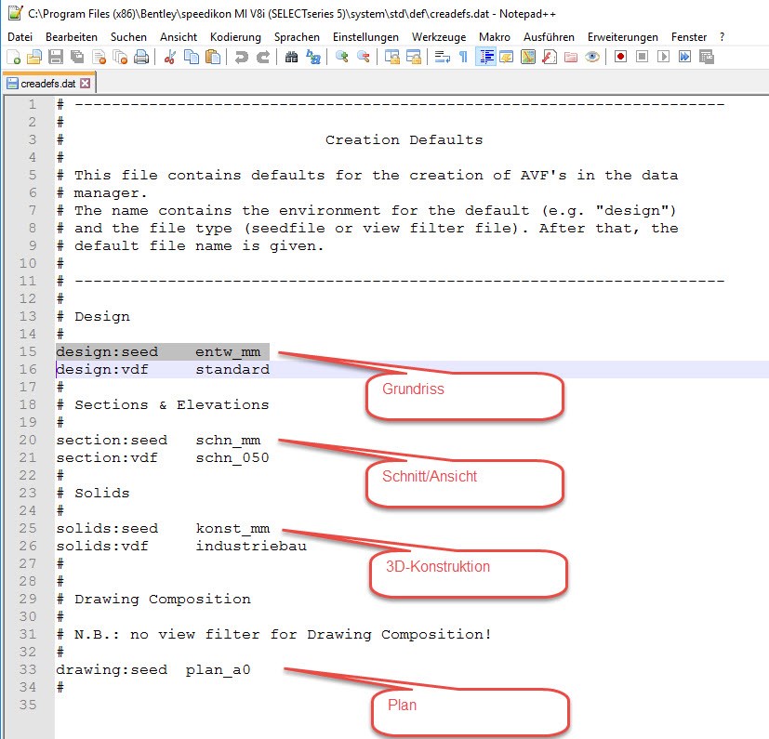Save the recorded macro icon
Viewport: 769px width, 739px height.
[x=706, y=58]
